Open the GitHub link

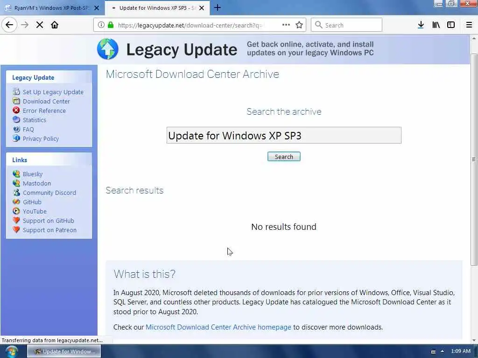[x=32, y=202]
